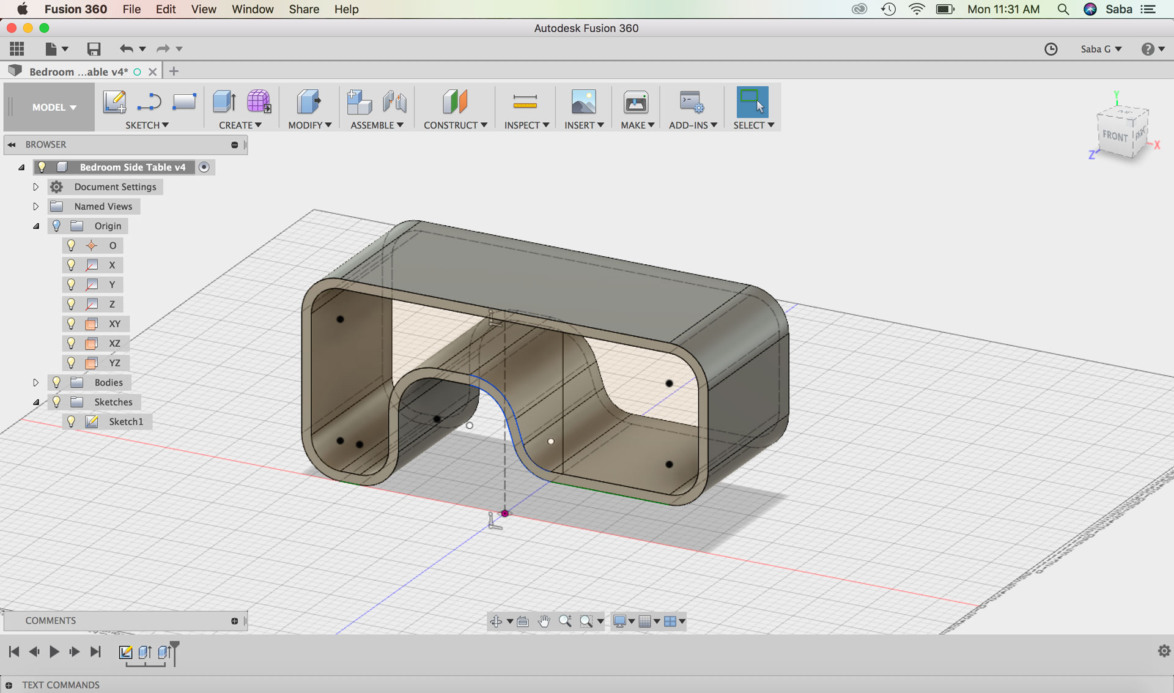Viewport: 1174px width, 693px height.
Task: Click the Create Form purple icon
Action: pos(259,102)
